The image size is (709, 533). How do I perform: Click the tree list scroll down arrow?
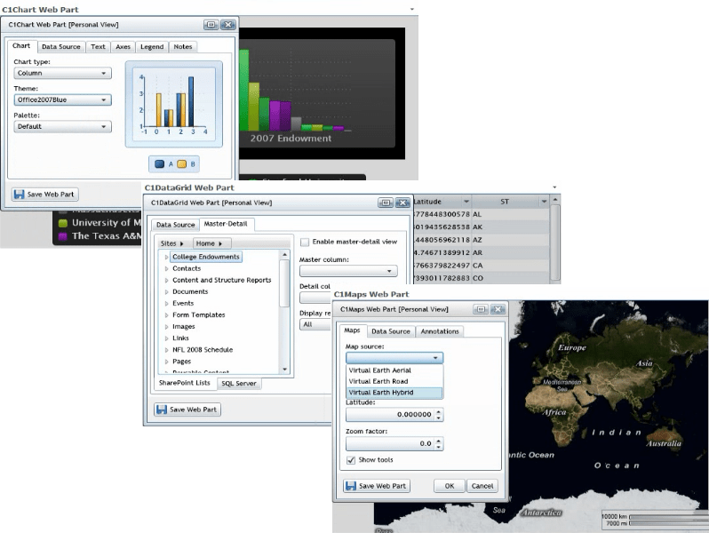[285, 370]
